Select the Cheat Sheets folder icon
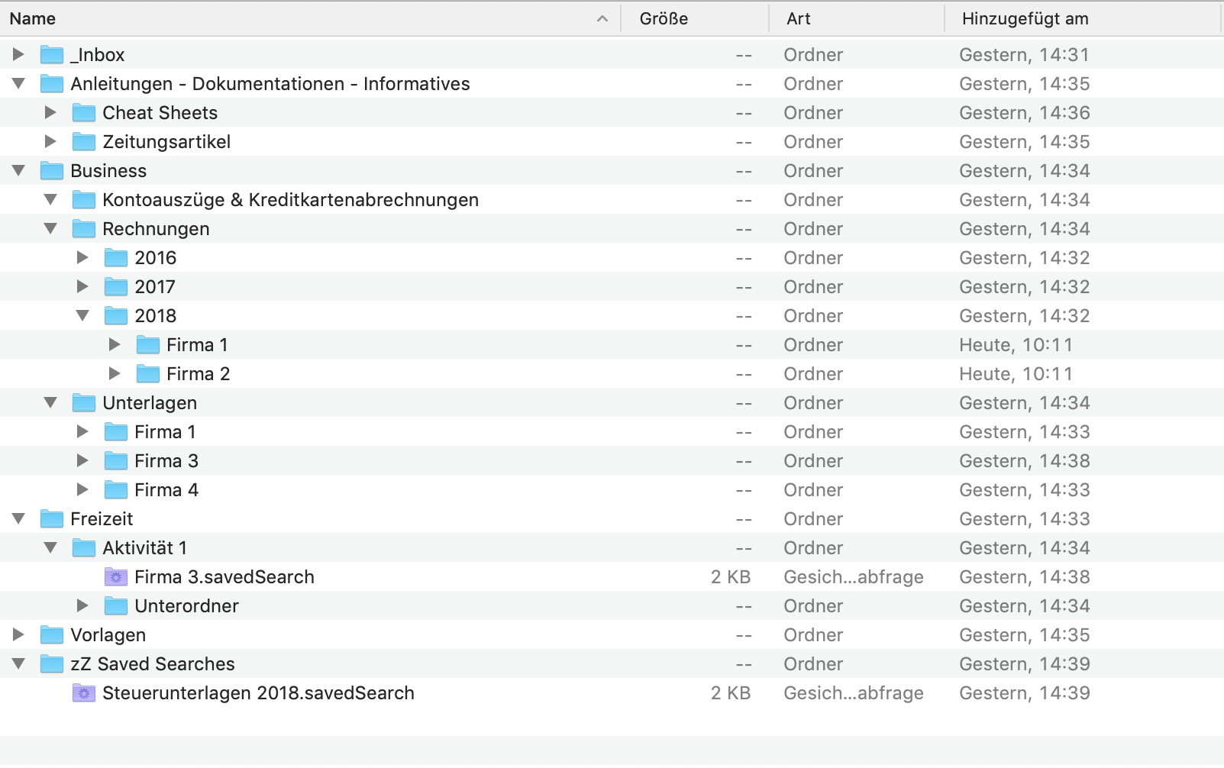 pyautogui.click(x=83, y=113)
